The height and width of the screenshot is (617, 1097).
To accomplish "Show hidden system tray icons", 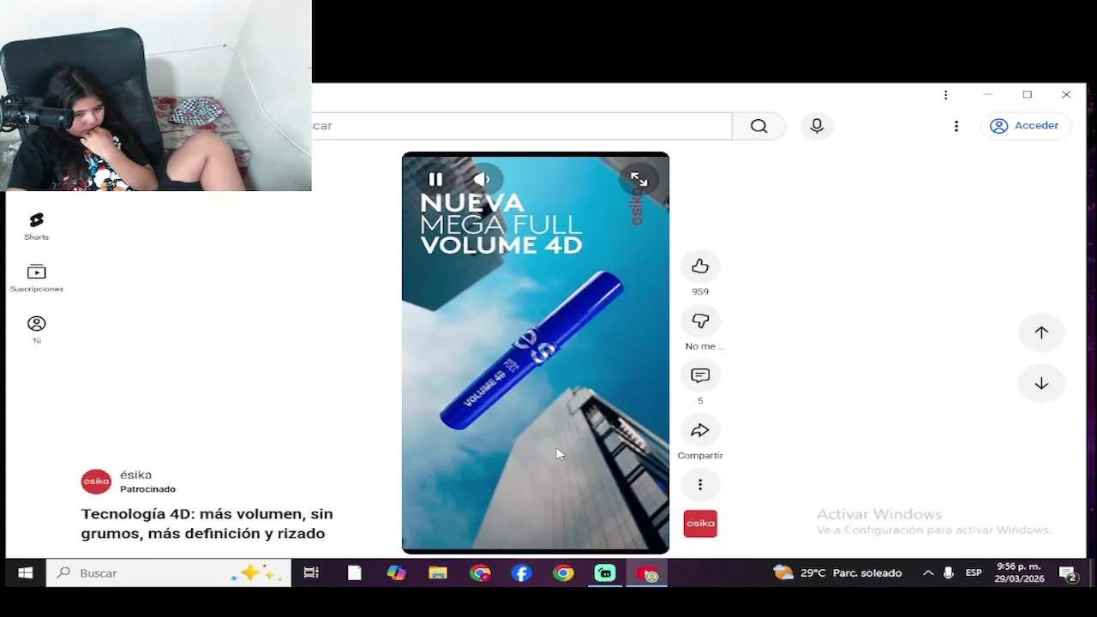I will click(x=928, y=572).
